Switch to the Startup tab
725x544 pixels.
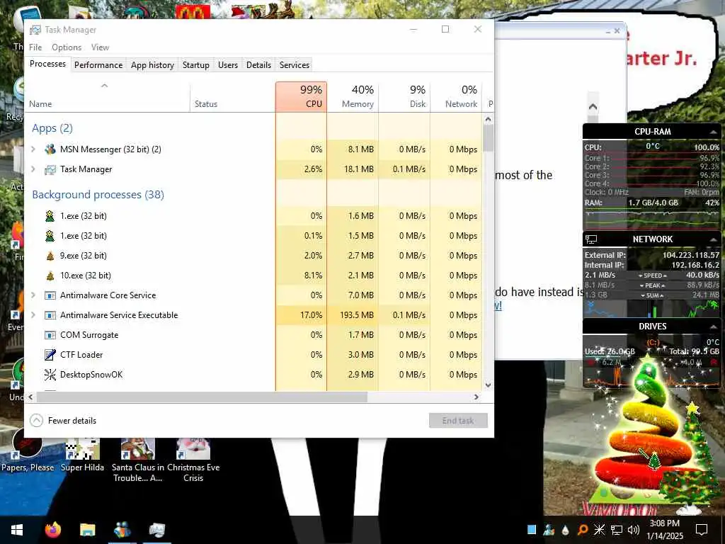[196, 65]
